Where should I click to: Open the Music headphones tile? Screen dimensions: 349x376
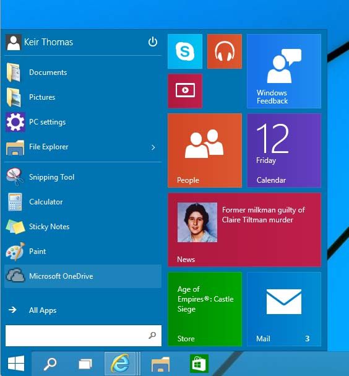click(225, 51)
